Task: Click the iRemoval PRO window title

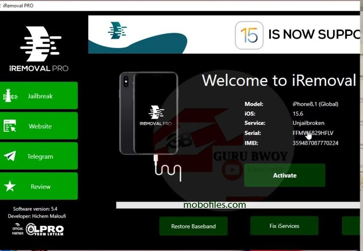Action: (x=18, y=5)
